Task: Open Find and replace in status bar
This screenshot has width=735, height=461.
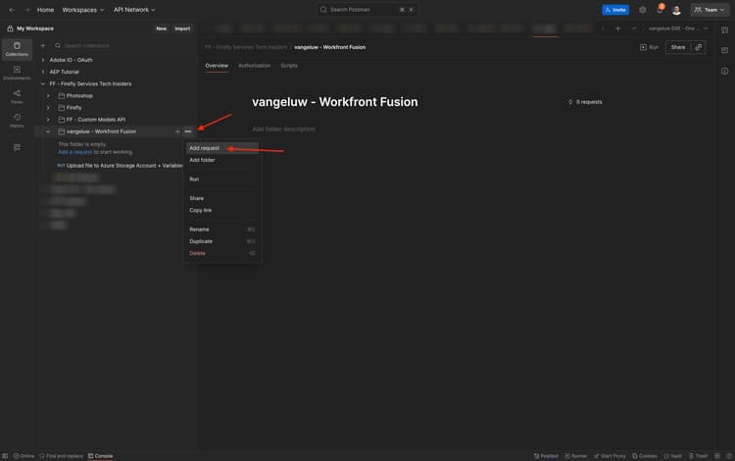Action: [x=61, y=456]
